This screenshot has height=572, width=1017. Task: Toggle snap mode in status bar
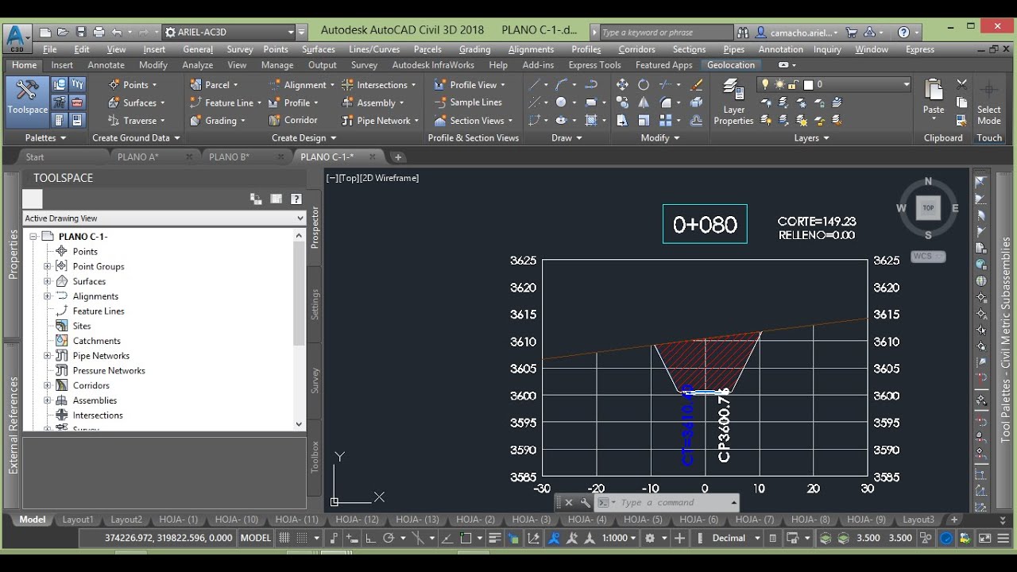coord(304,538)
